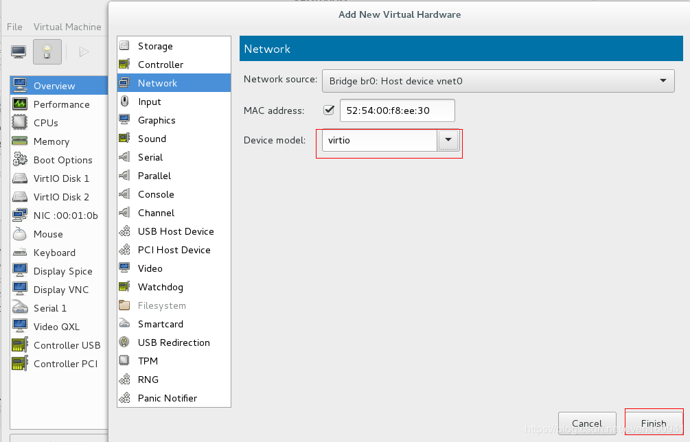Select the Watchdog card icon
Image resolution: width=690 pixels, height=442 pixels.
[124, 287]
